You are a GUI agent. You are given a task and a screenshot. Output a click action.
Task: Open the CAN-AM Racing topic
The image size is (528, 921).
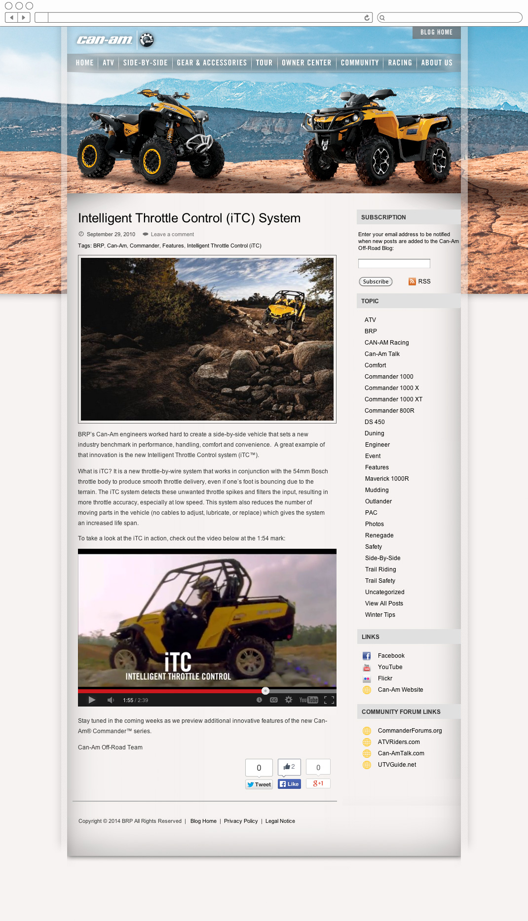click(386, 343)
